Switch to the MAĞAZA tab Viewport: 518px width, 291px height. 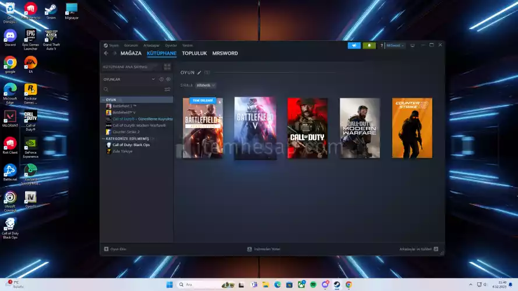(x=131, y=54)
